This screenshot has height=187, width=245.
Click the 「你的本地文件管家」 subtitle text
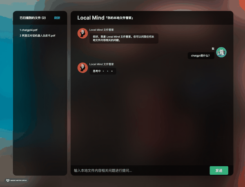point(120,18)
